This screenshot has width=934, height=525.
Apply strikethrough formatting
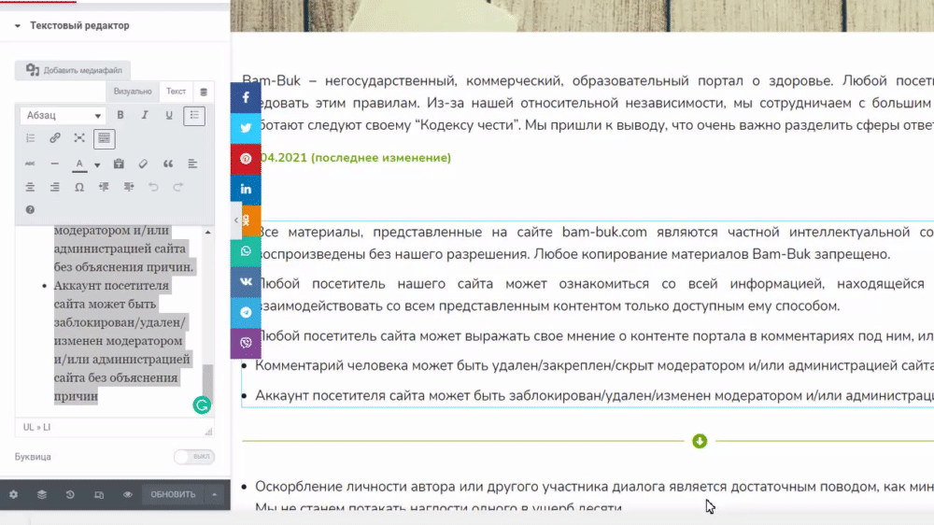[30, 163]
